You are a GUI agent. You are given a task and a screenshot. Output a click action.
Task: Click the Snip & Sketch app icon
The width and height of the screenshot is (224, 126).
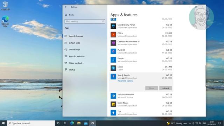tap(113, 77)
